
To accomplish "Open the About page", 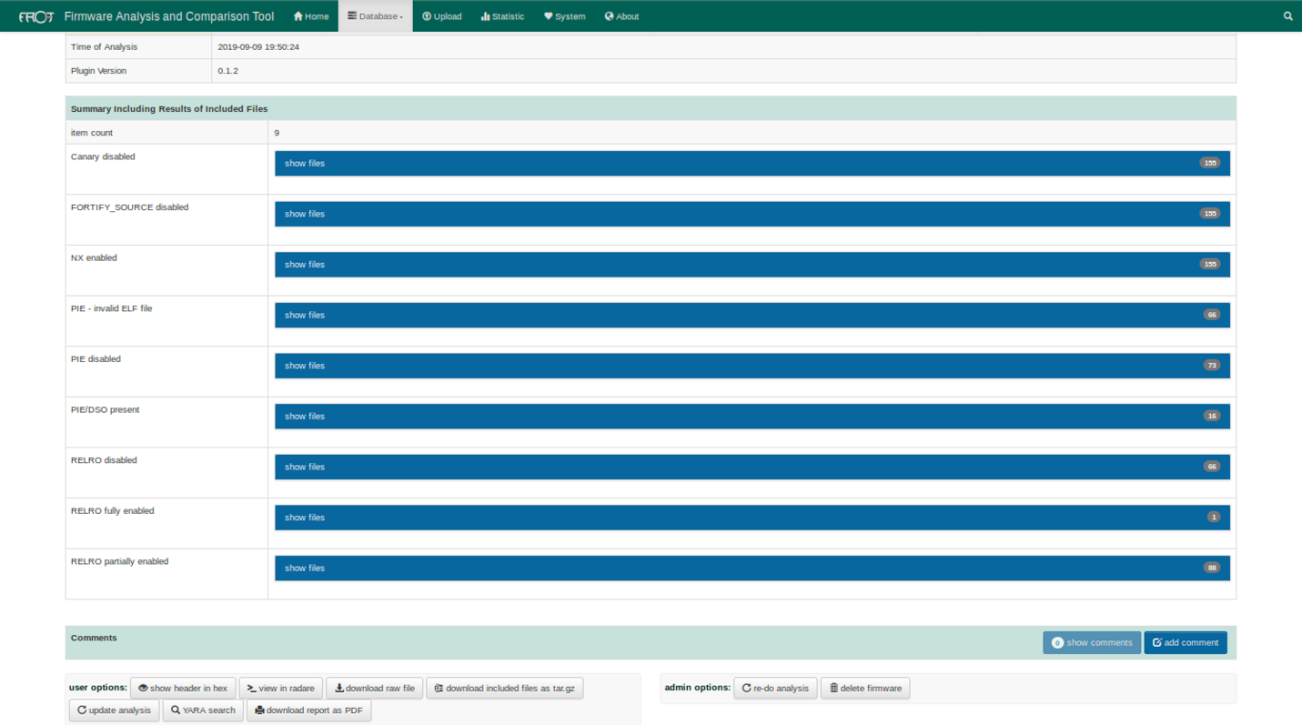I will click(x=621, y=16).
